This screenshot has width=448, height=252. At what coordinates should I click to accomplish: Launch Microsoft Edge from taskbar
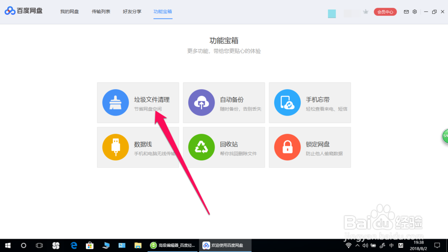[74, 245]
